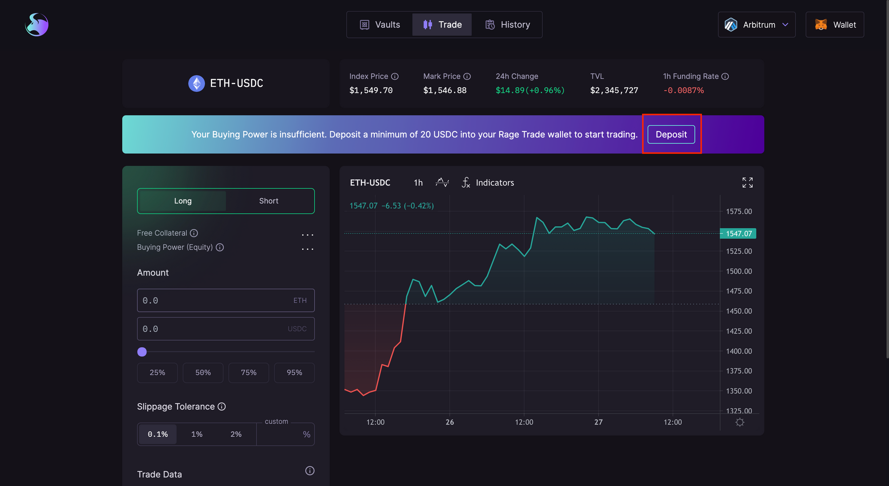
Task: Open the Vaults tab
Action: 380,25
